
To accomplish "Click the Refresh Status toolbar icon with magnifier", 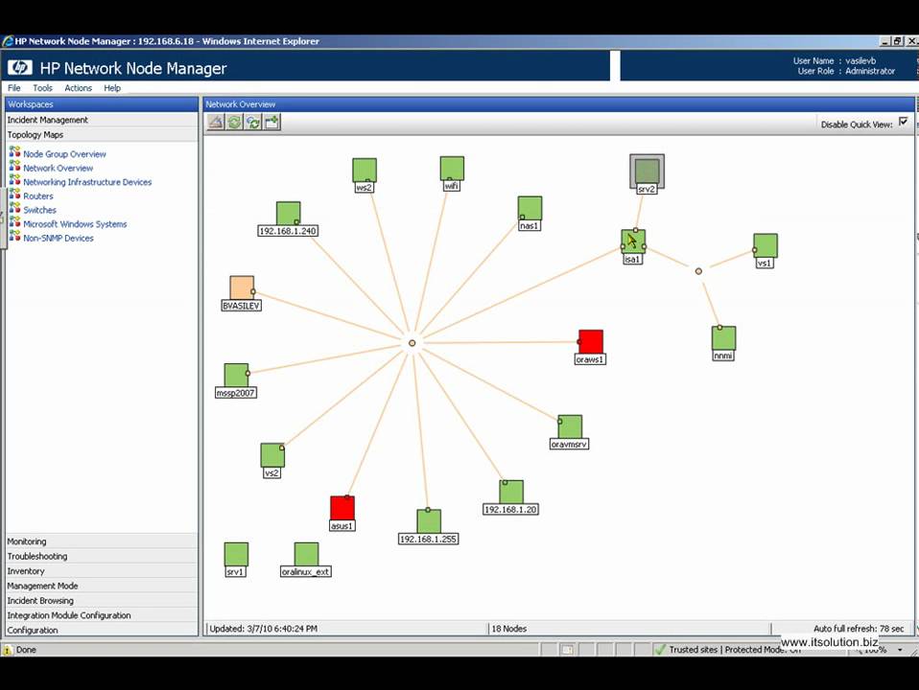I will pos(253,122).
